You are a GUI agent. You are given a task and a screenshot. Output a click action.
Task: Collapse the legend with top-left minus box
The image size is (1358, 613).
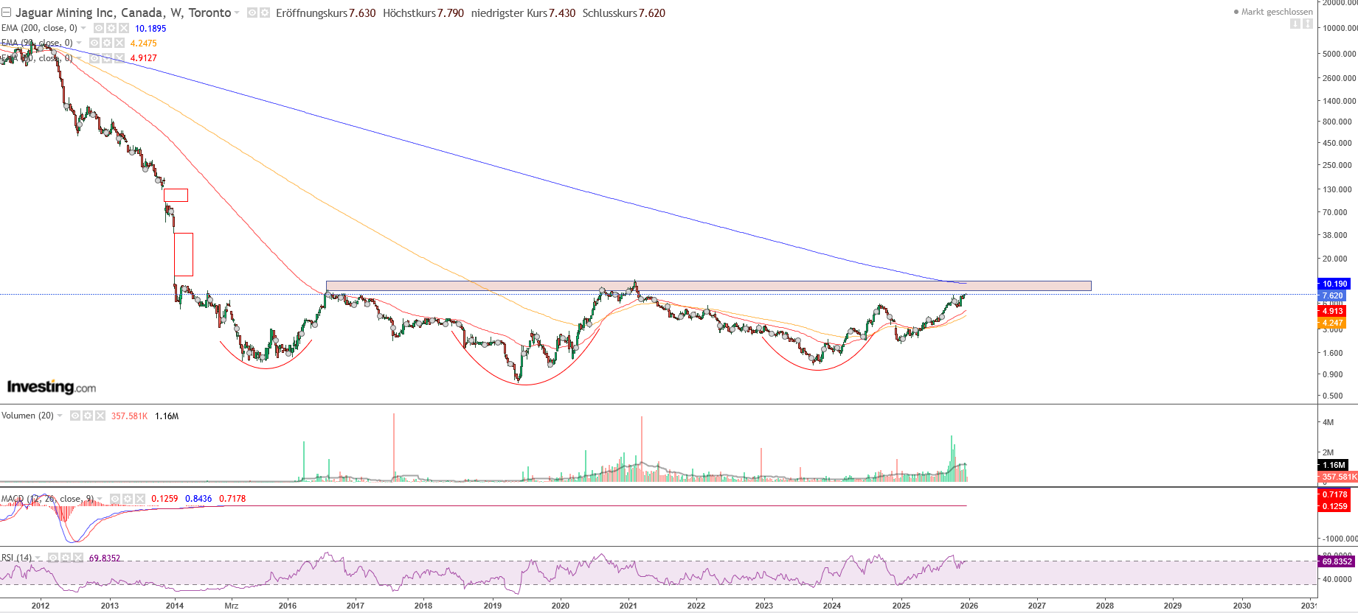tap(7, 13)
